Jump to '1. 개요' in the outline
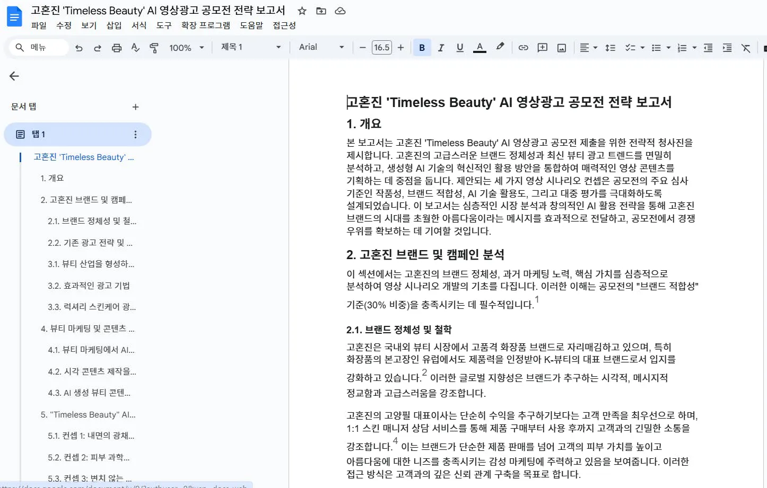The width and height of the screenshot is (767, 488). (x=52, y=178)
